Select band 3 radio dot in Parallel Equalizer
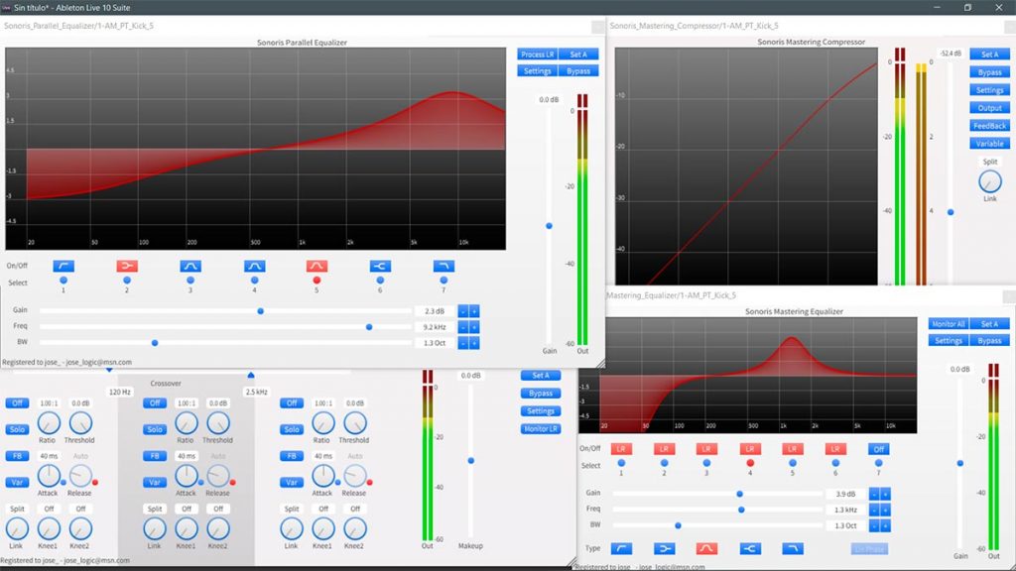1016x571 pixels. pyautogui.click(x=190, y=281)
